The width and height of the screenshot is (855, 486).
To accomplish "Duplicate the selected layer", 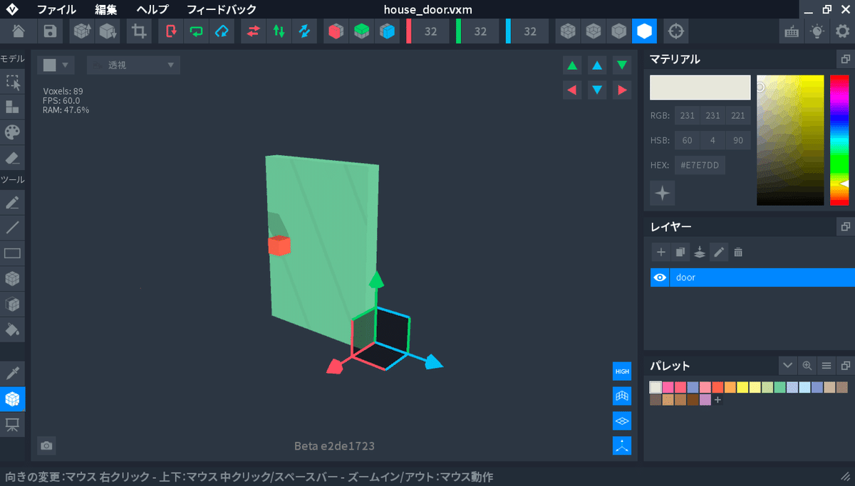I will [x=680, y=252].
